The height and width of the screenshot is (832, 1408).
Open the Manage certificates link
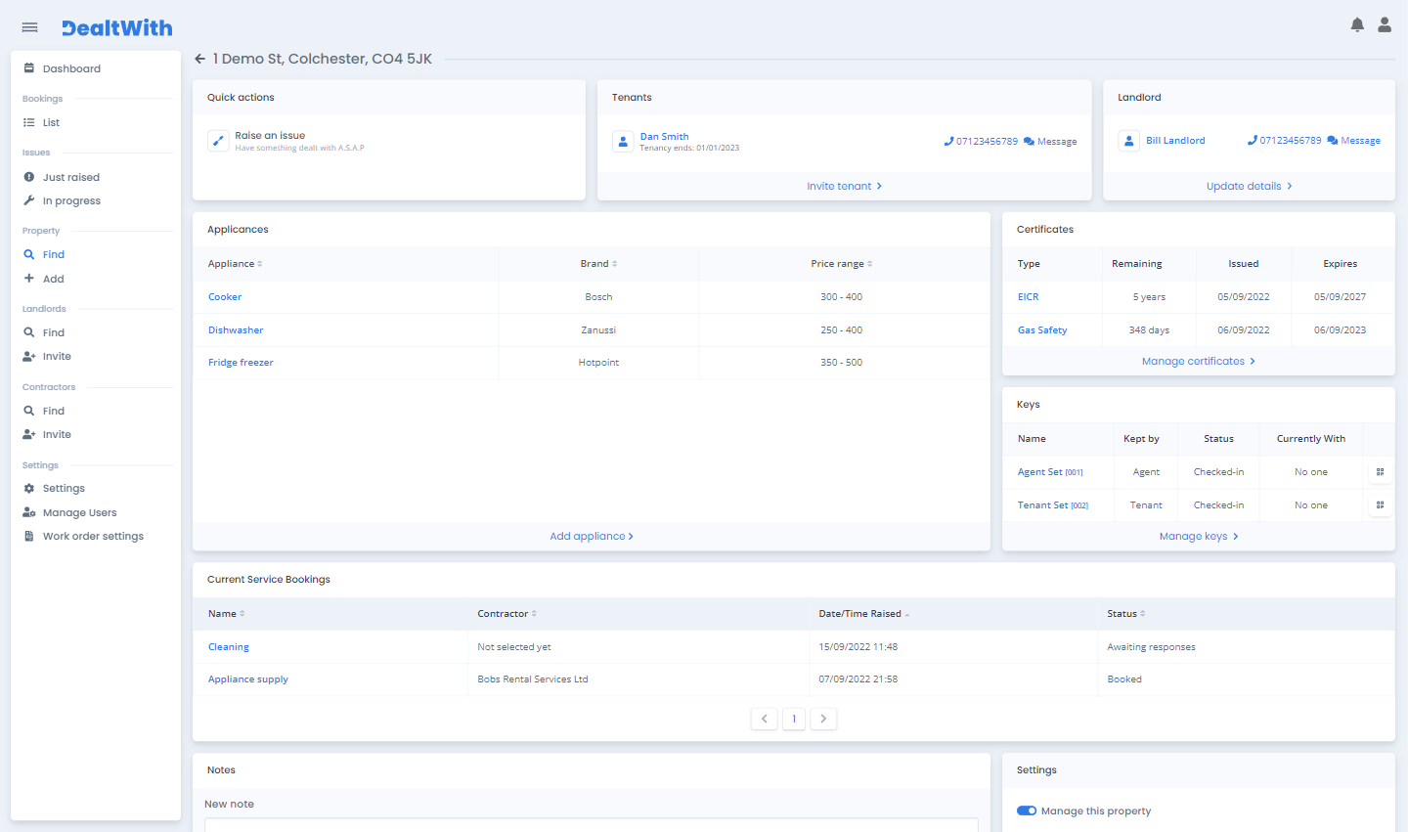(1198, 362)
